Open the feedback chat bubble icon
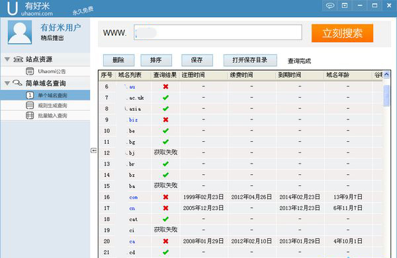This screenshot has width=397, height=258. (330, 5)
